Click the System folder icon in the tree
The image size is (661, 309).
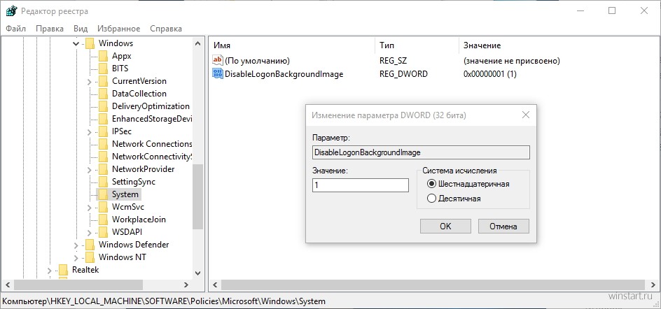tap(103, 194)
